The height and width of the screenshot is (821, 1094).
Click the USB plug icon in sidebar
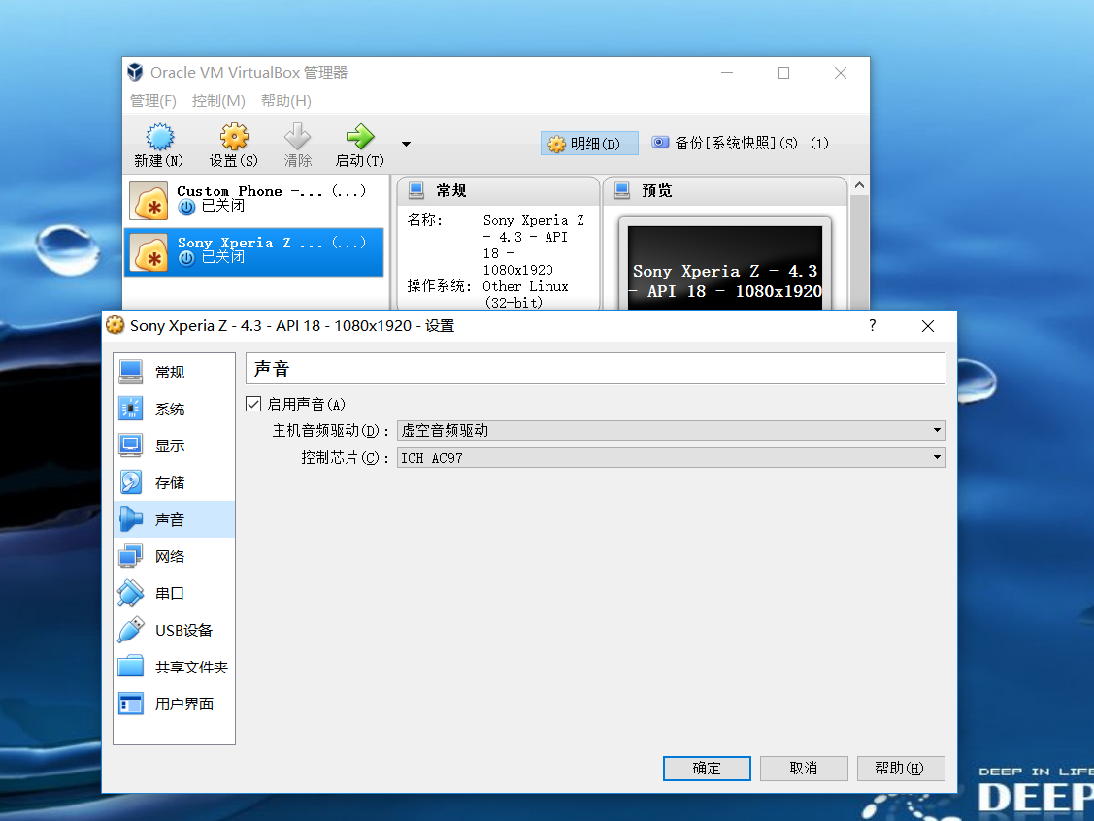click(x=130, y=630)
